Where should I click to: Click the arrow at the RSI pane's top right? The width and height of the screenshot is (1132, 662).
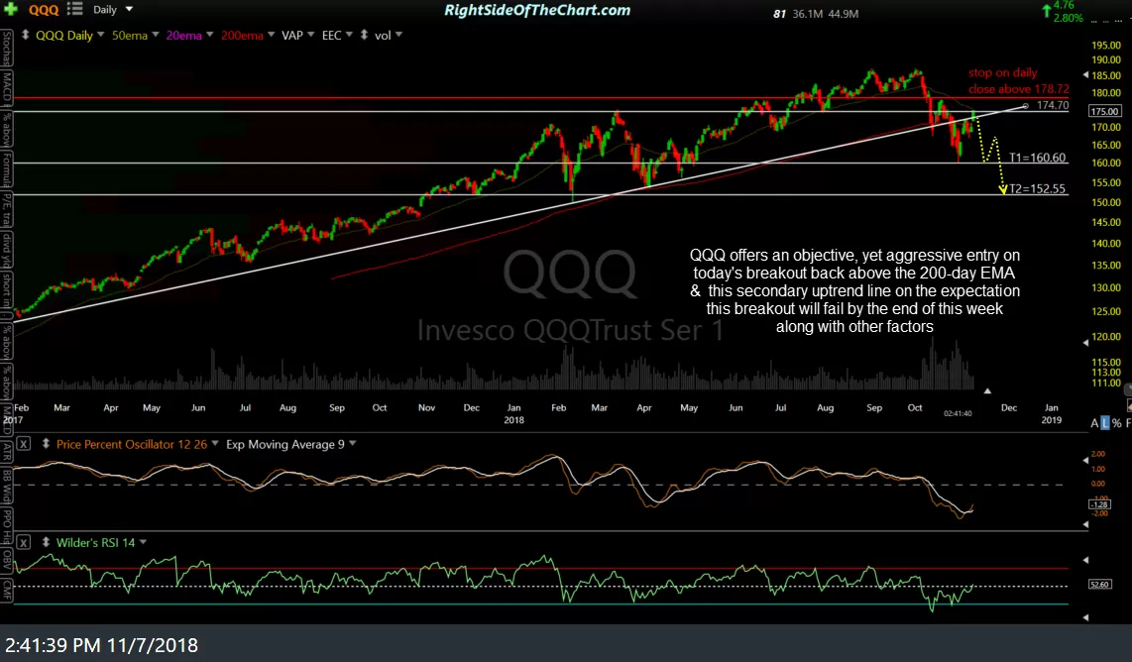pos(1085,560)
